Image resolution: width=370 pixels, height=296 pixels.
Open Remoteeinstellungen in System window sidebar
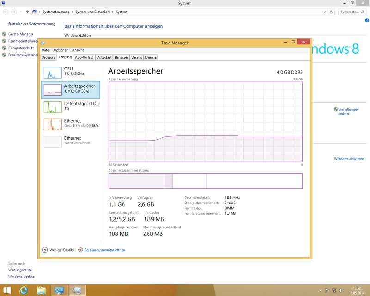pos(23,41)
